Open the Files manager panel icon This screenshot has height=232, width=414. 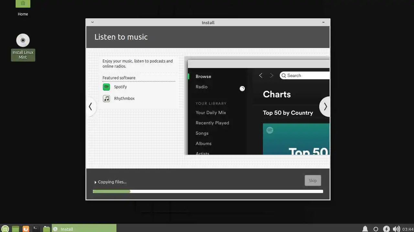[47, 229]
